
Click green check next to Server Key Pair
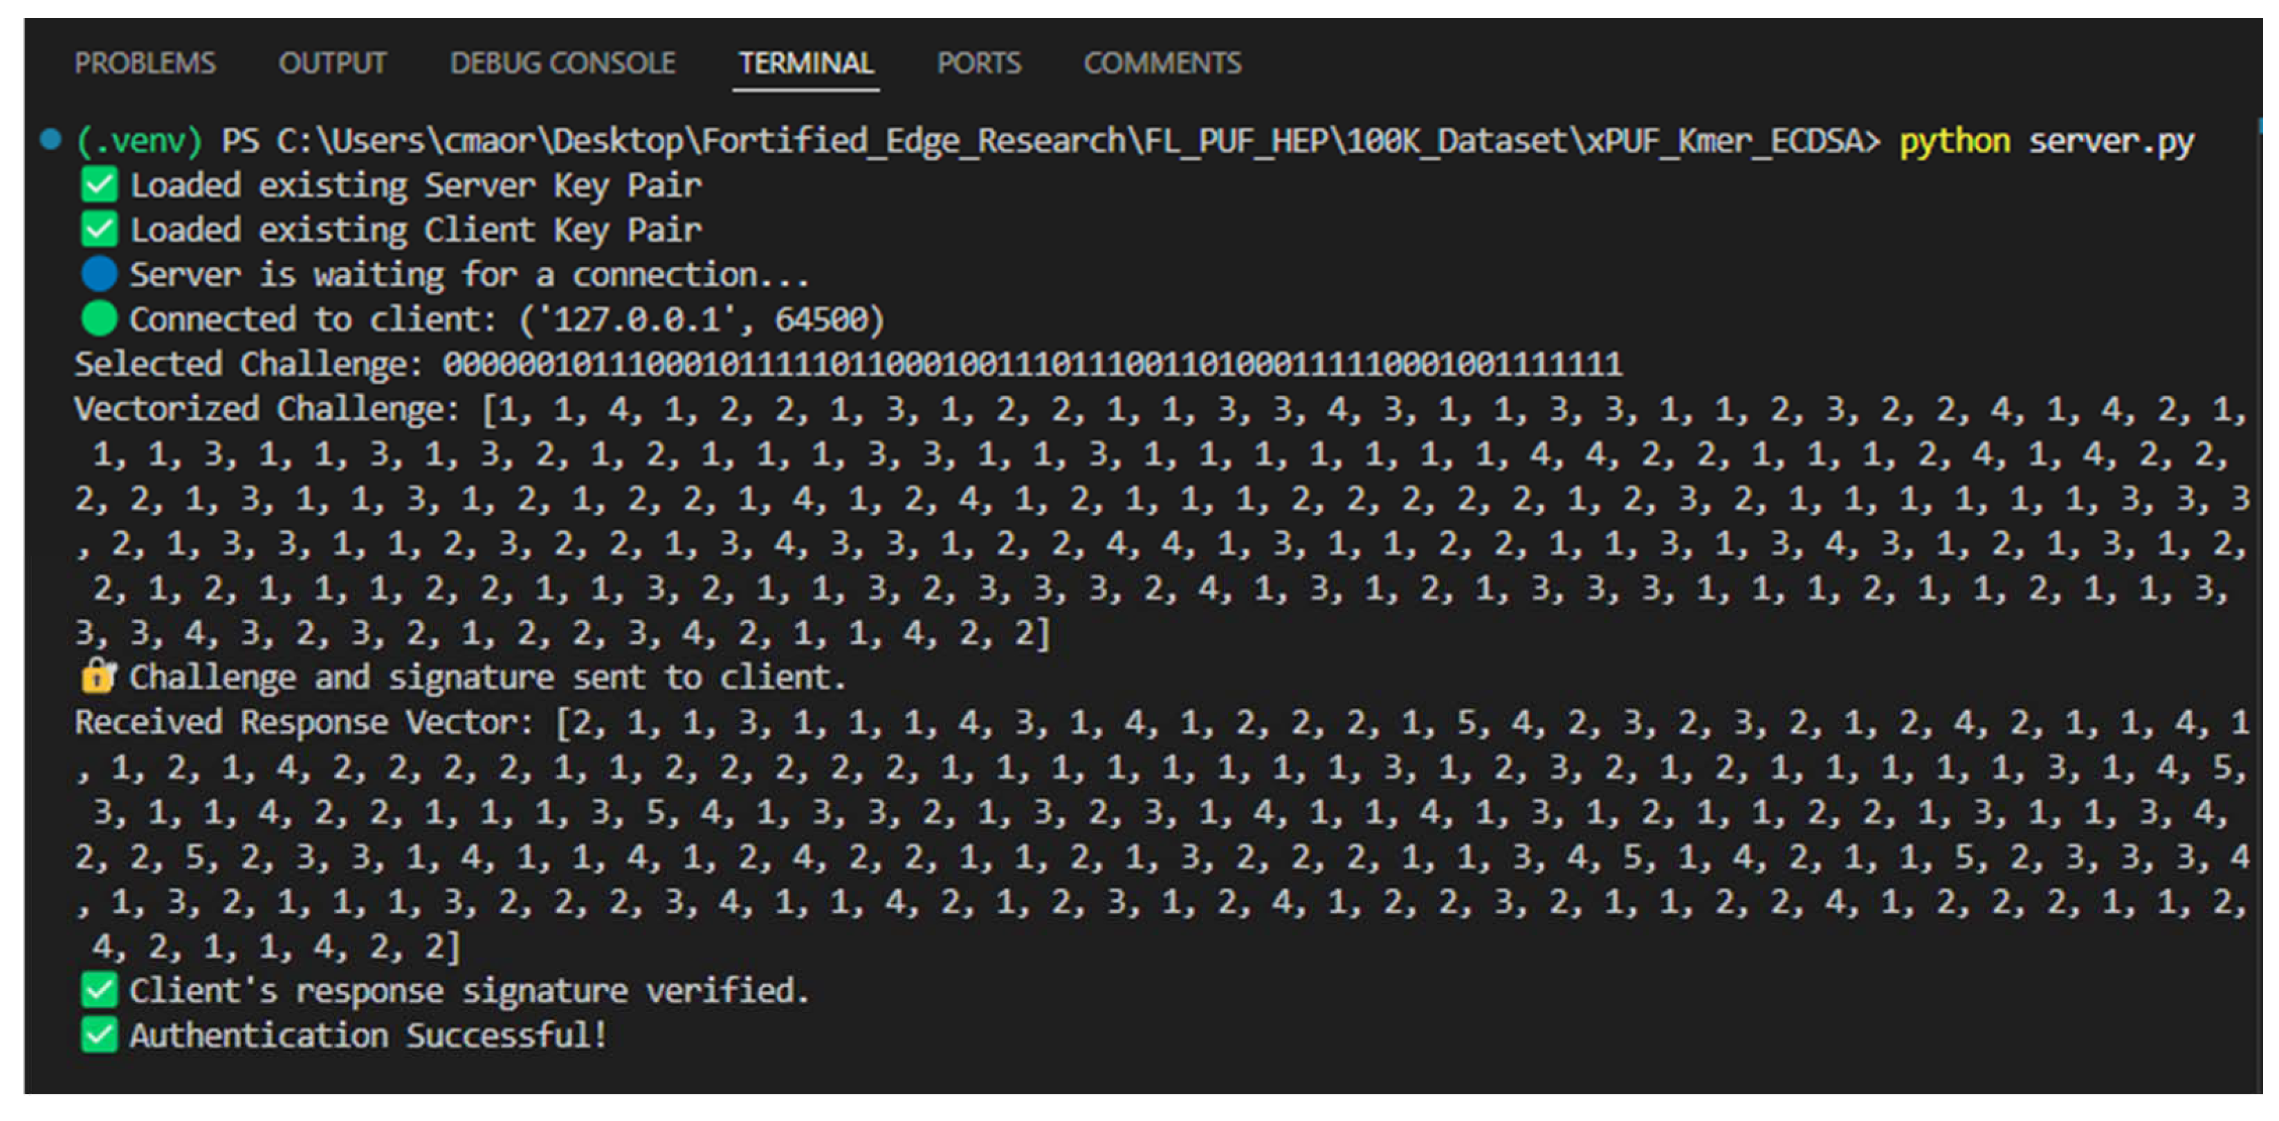(x=99, y=185)
